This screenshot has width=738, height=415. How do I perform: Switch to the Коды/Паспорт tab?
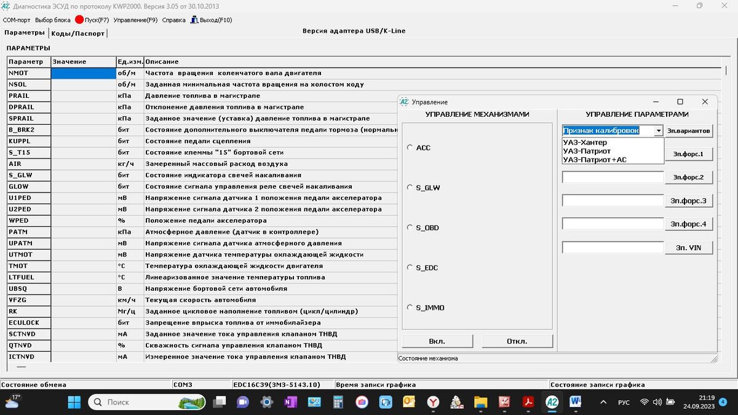pos(77,33)
